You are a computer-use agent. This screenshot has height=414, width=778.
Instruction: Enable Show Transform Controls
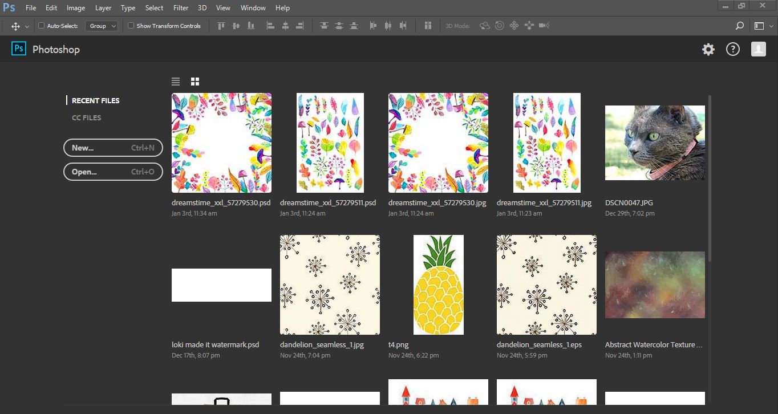coord(131,26)
